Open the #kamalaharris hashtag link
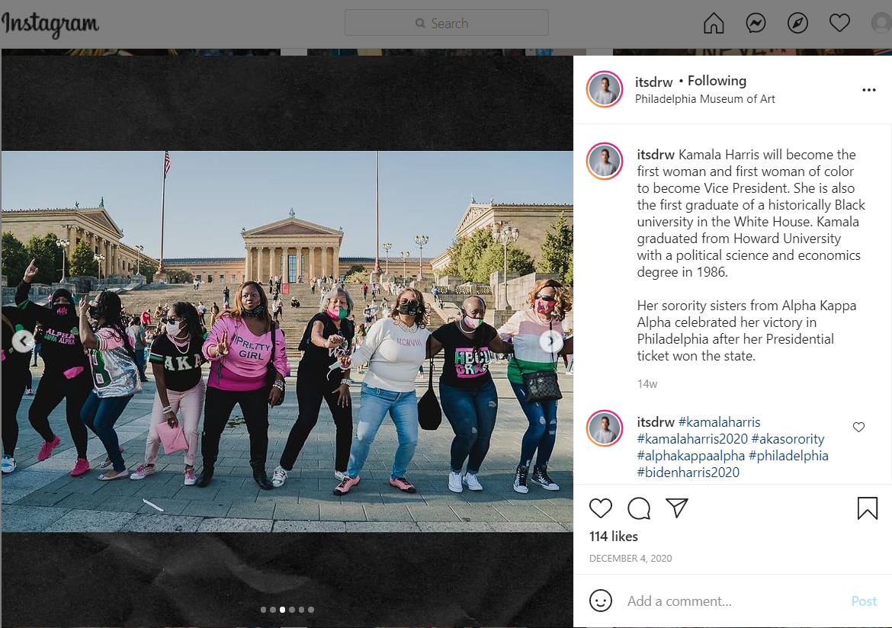The image size is (892, 628). coord(719,422)
